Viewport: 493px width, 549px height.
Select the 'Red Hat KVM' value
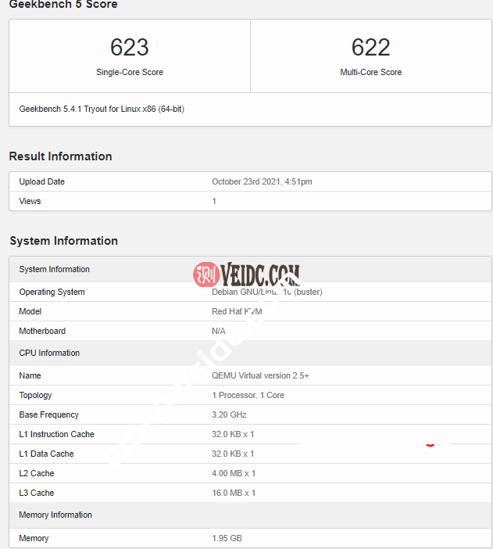[237, 311]
